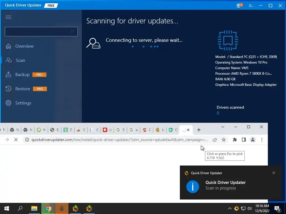286x214 pixels.
Task: Click the PRO badge next to Restore
Action: 40,89
